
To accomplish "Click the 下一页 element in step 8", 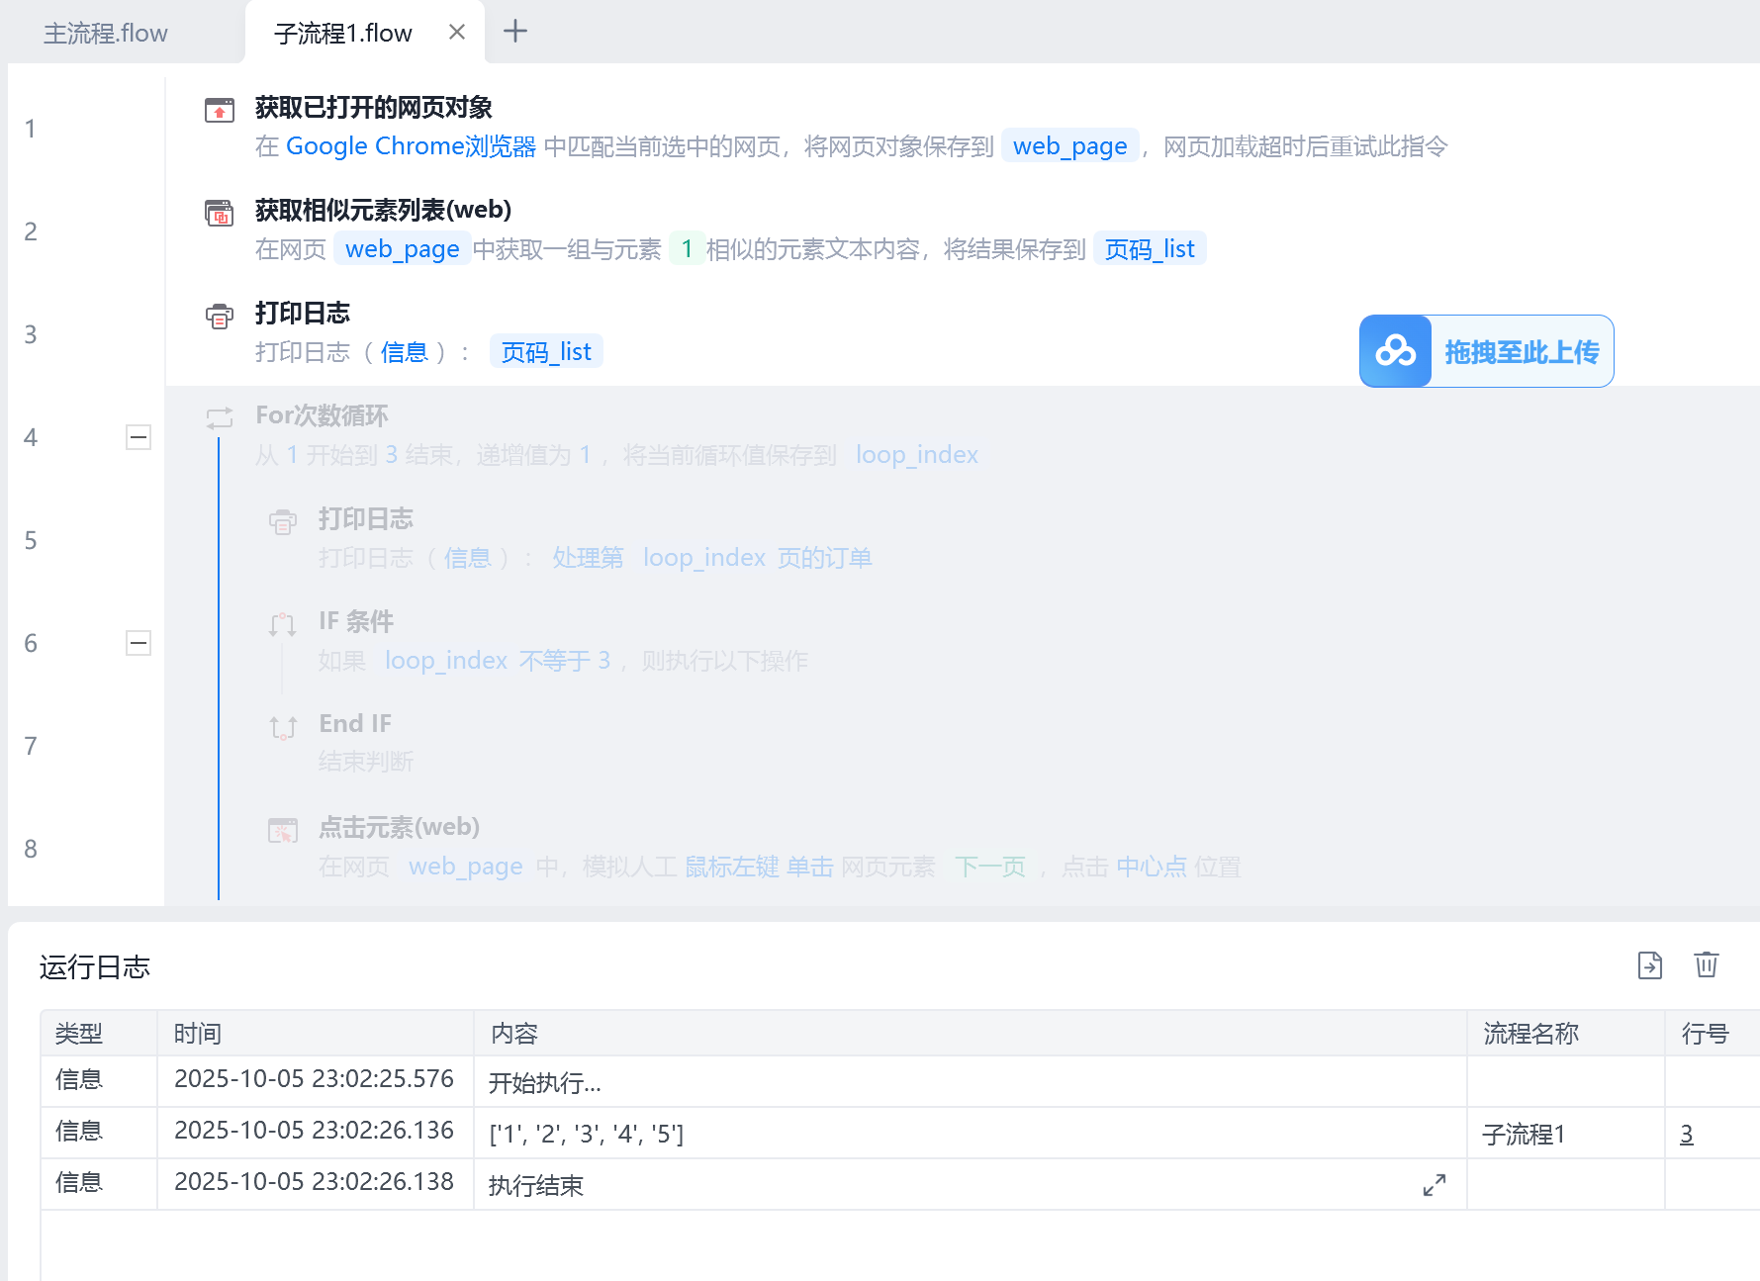I will point(990,868).
